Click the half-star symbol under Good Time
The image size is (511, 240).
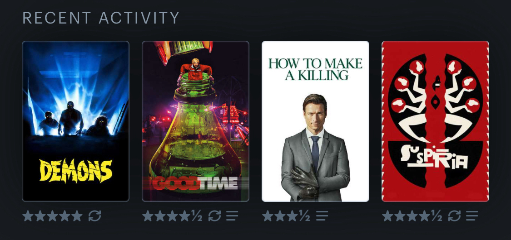[197, 216]
